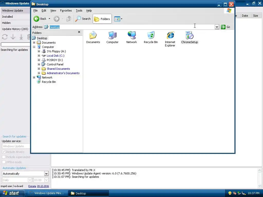This screenshot has width=263, height=197.
Task: Expand the Control Panel node
Action: [39, 64]
